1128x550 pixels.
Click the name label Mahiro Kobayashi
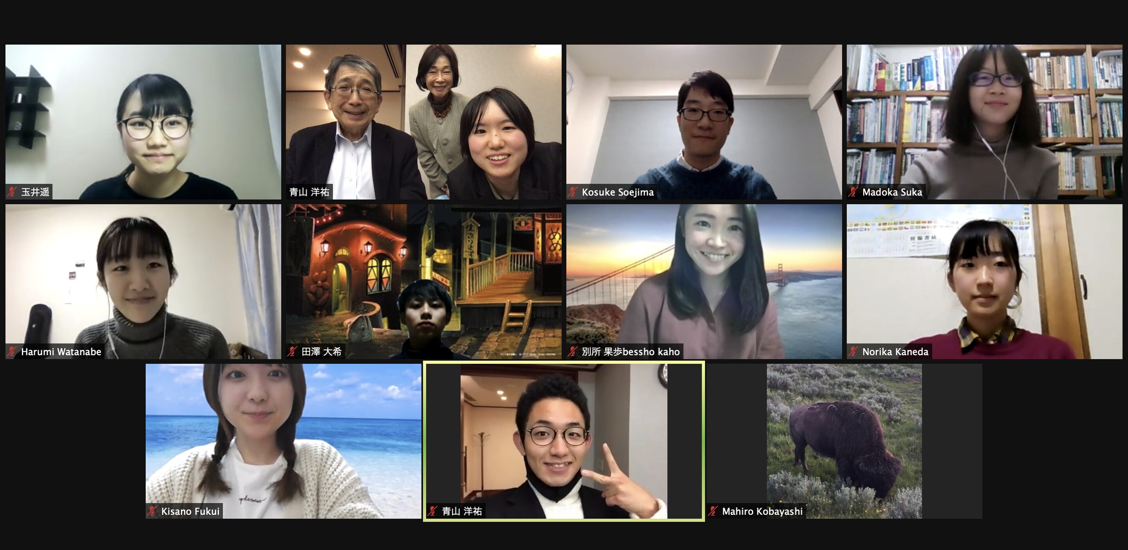click(x=762, y=511)
